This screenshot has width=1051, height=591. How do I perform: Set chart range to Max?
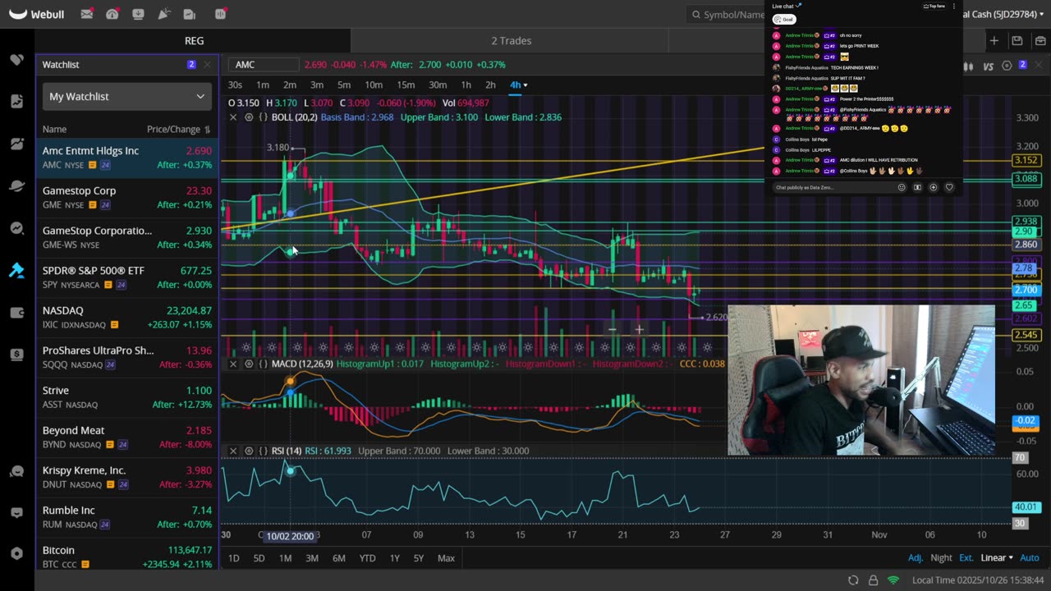(446, 558)
